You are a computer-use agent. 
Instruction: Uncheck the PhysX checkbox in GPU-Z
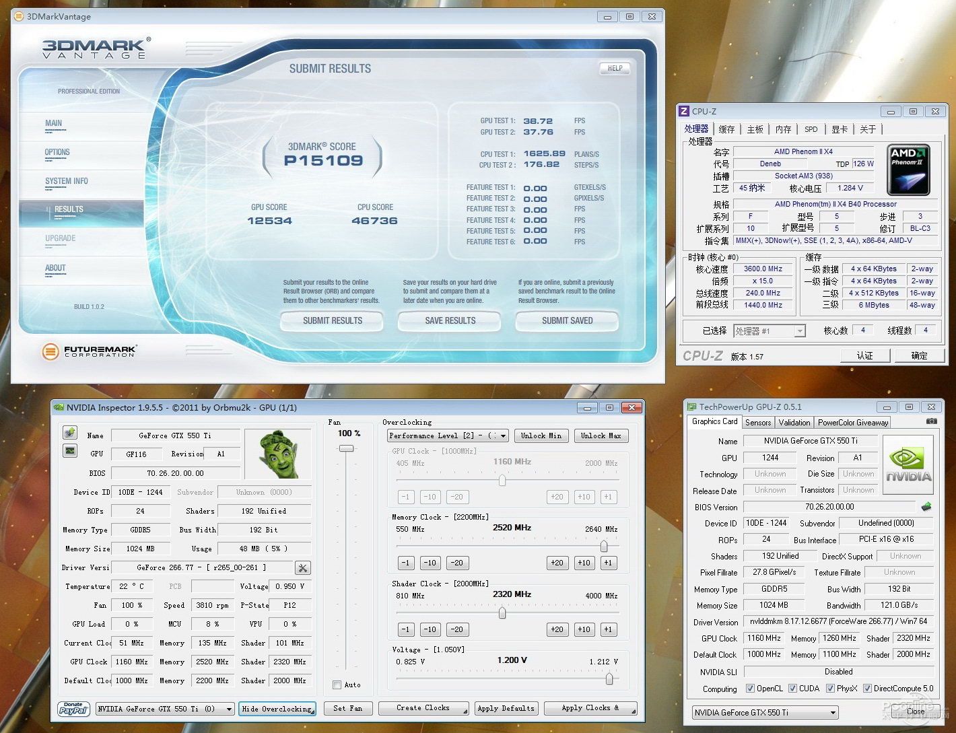point(831,688)
